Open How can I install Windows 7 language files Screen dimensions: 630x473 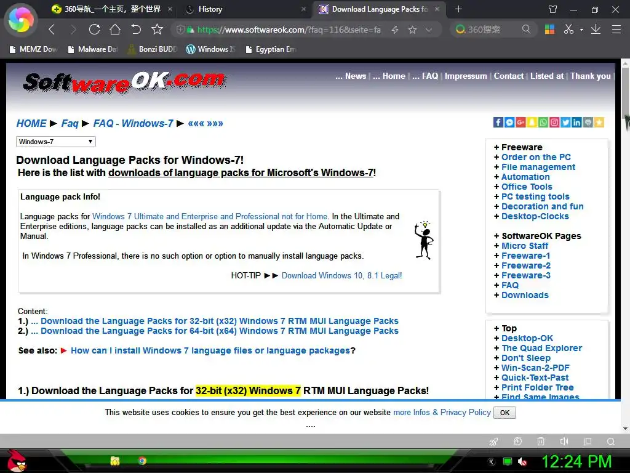click(x=210, y=350)
